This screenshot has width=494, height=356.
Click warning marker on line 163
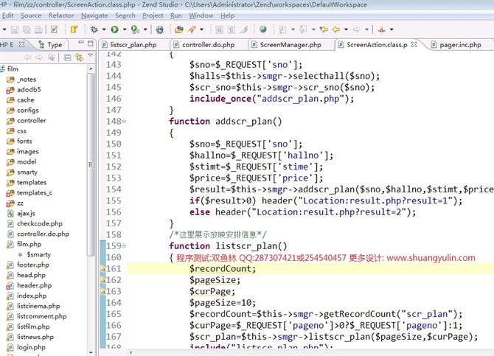pos(102,291)
